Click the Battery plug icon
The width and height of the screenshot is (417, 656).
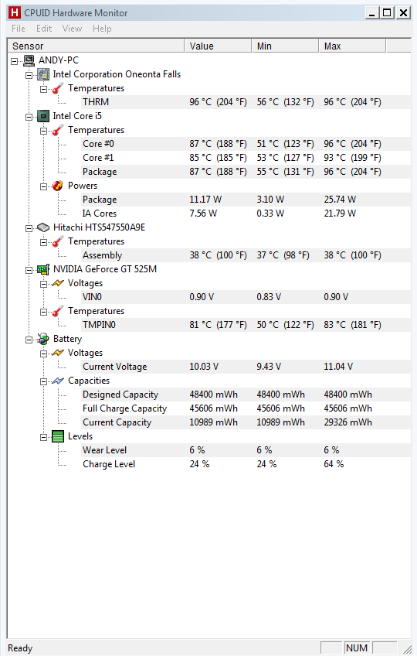(x=43, y=339)
